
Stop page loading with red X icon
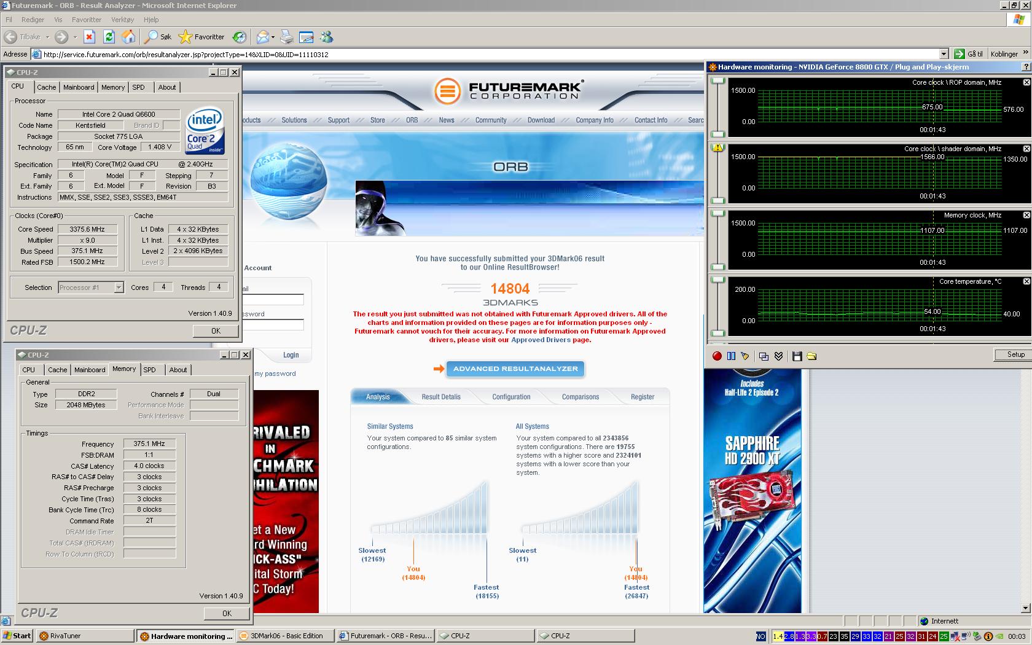coord(89,37)
